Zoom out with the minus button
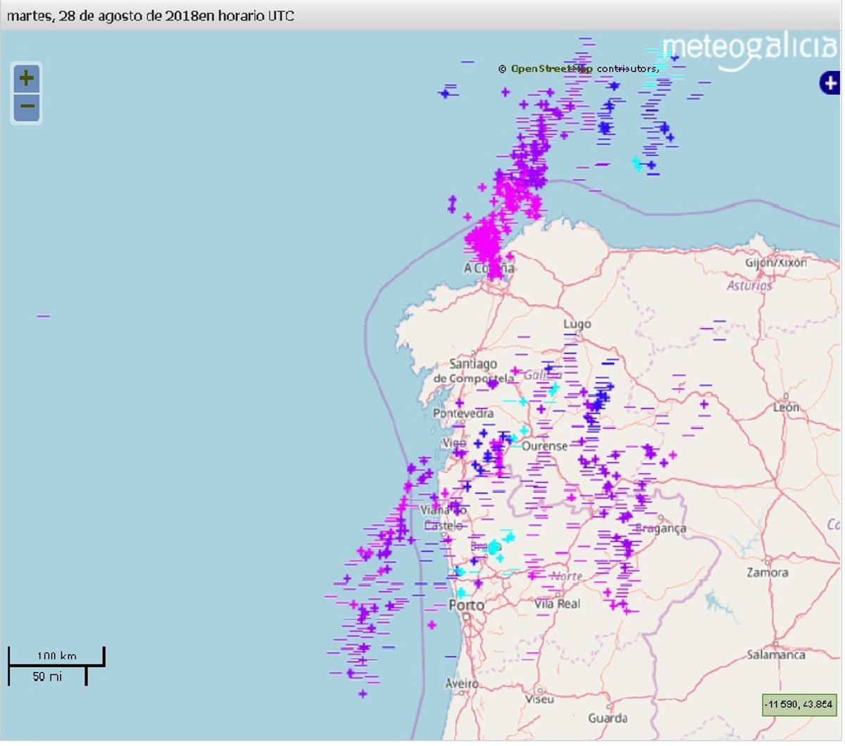The height and width of the screenshot is (746, 845). [26, 108]
